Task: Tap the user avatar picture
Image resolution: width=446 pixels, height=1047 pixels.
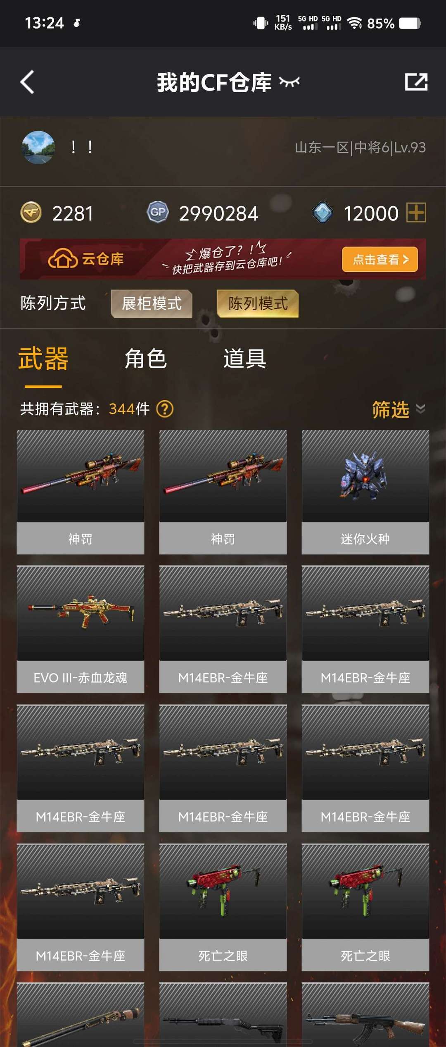Action: click(x=38, y=148)
